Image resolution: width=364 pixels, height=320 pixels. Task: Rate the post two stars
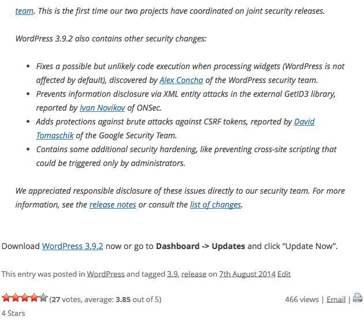tap(16, 298)
